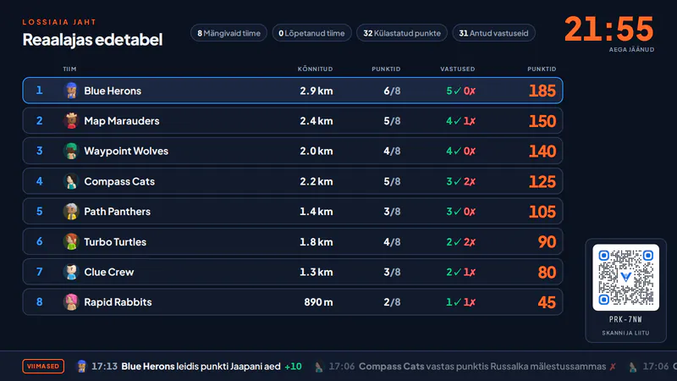The width and height of the screenshot is (677, 381).
Task: Click the 105 score of Path Panthers
Action: [542, 212]
